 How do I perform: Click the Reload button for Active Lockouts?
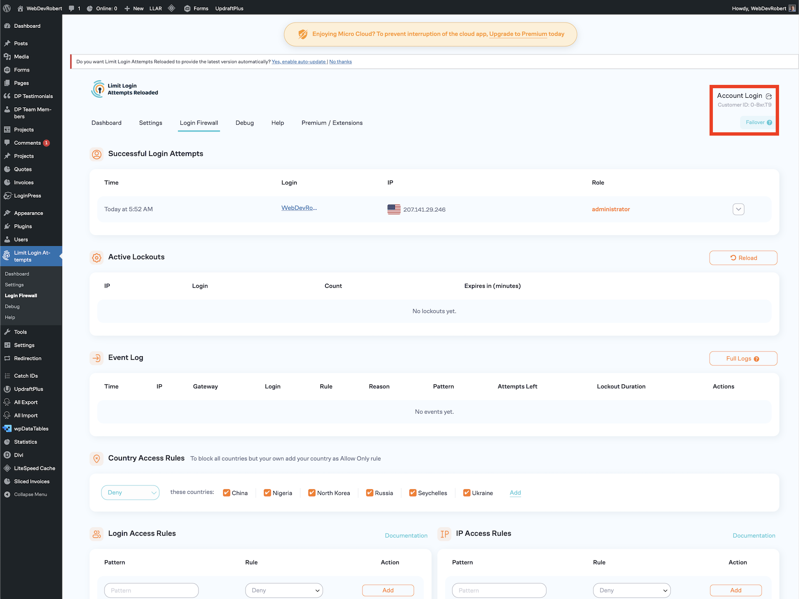coord(743,258)
